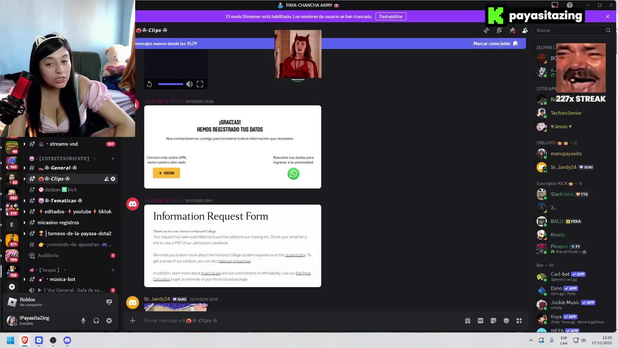The image size is (618, 348).
Task: Send a gift with the gift icon
Action: (467, 320)
